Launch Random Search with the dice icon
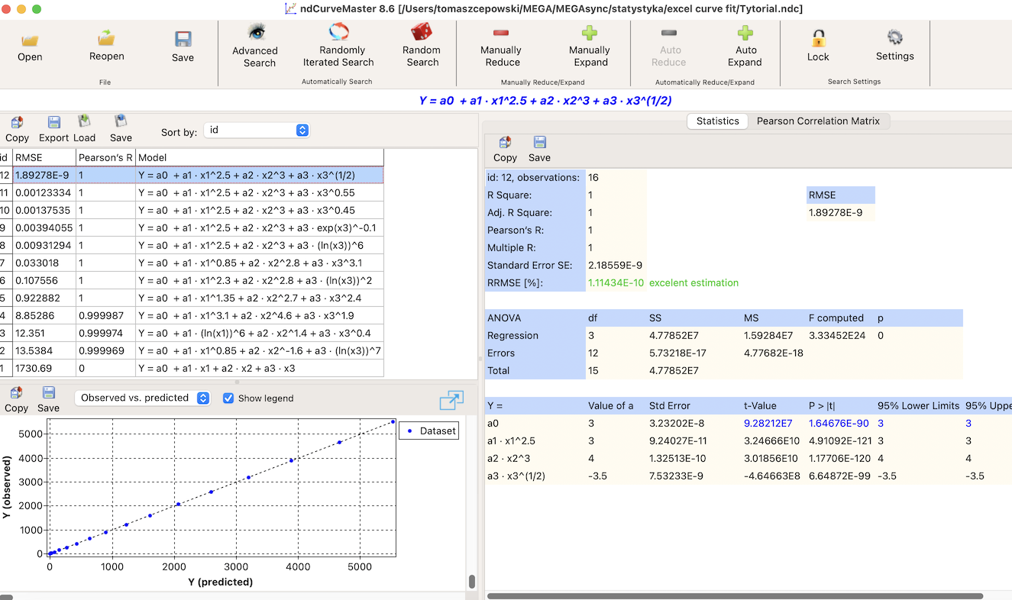 pos(422,32)
